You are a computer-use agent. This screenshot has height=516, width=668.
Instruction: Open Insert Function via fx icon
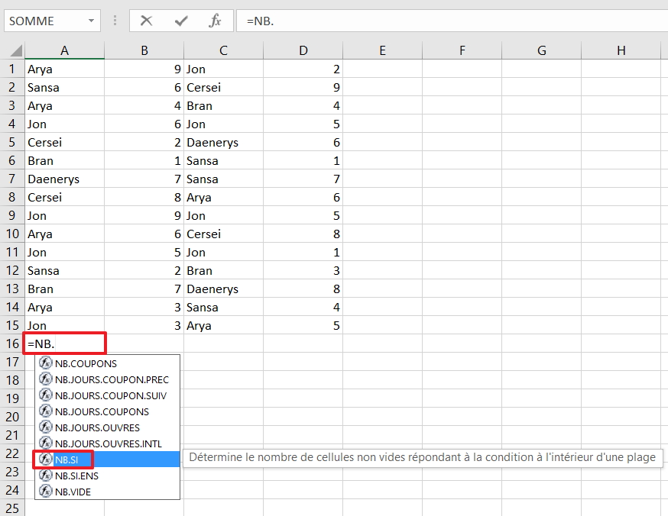216,21
